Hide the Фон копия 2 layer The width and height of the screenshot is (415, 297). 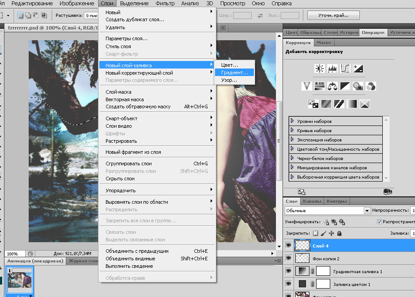tap(288, 258)
